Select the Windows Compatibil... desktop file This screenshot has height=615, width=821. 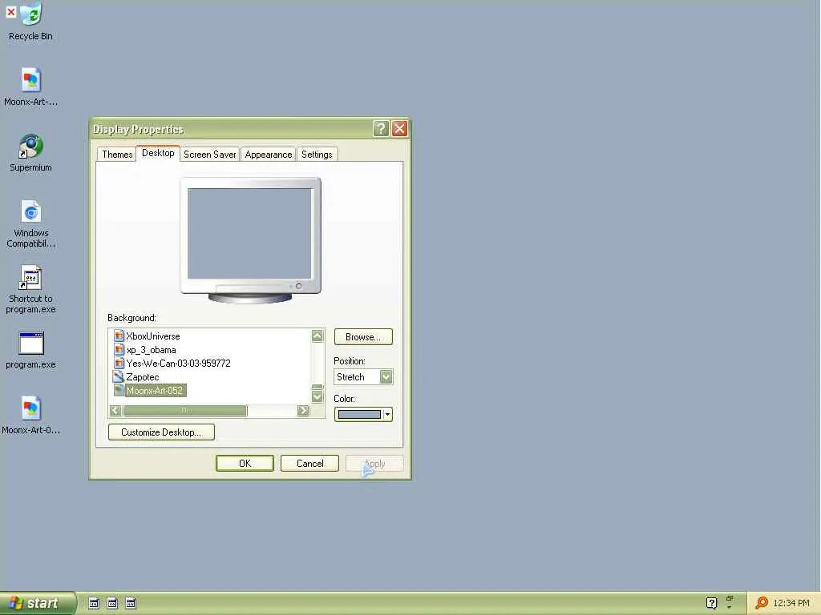coord(31,224)
